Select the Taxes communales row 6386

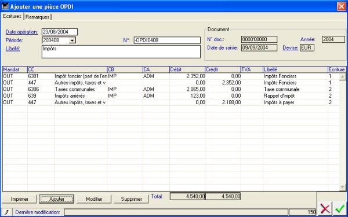171,89
